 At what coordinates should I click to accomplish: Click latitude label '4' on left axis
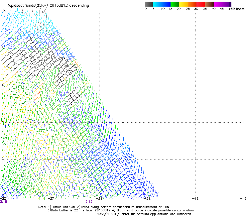[x=3, y=122]
